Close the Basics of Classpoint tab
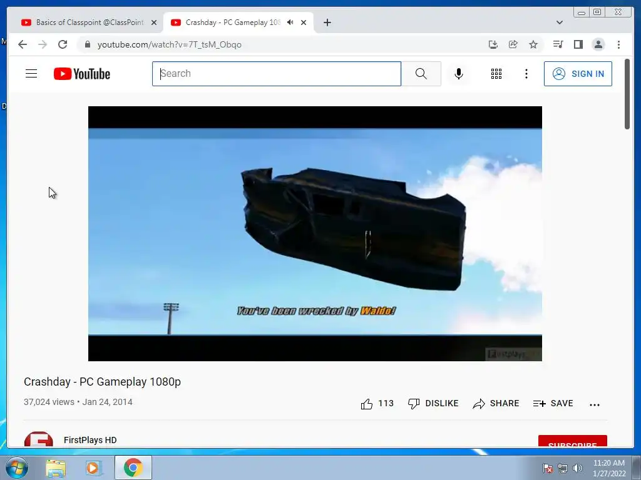Image resolution: width=641 pixels, height=480 pixels. 154,22
